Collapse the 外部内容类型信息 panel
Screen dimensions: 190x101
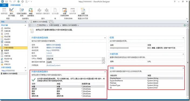coord(105,38)
